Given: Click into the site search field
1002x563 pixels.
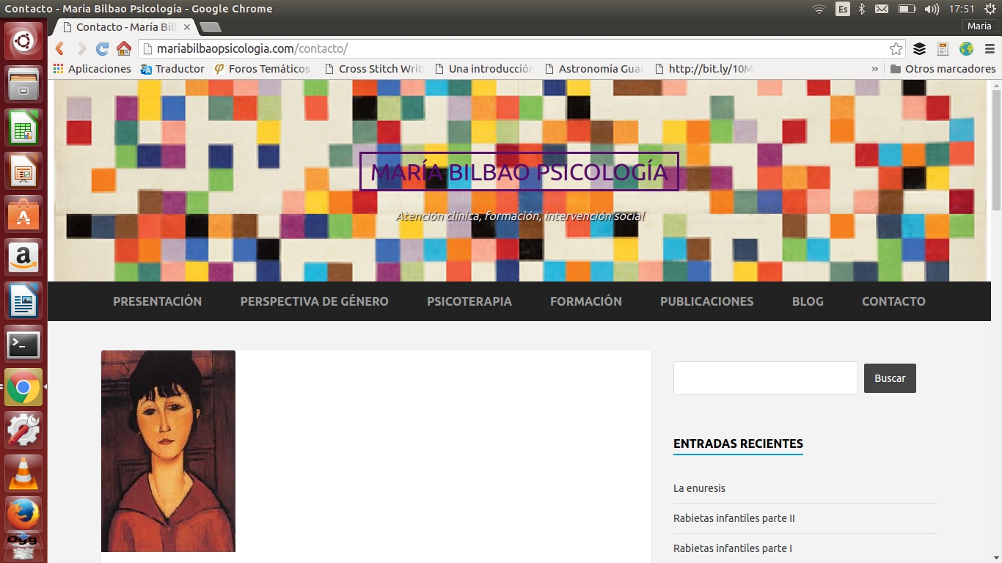Looking at the screenshot, I should [x=766, y=378].
